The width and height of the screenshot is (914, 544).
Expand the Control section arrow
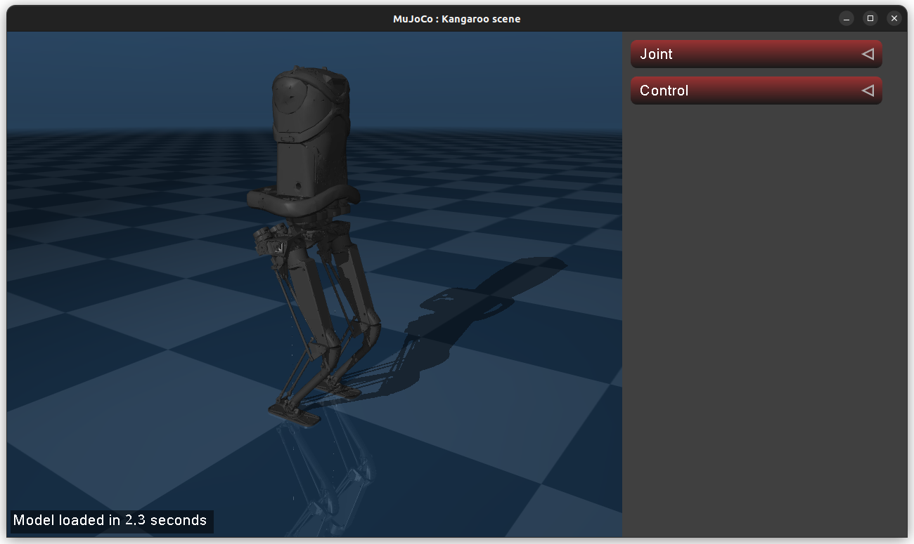pos(868,91)
